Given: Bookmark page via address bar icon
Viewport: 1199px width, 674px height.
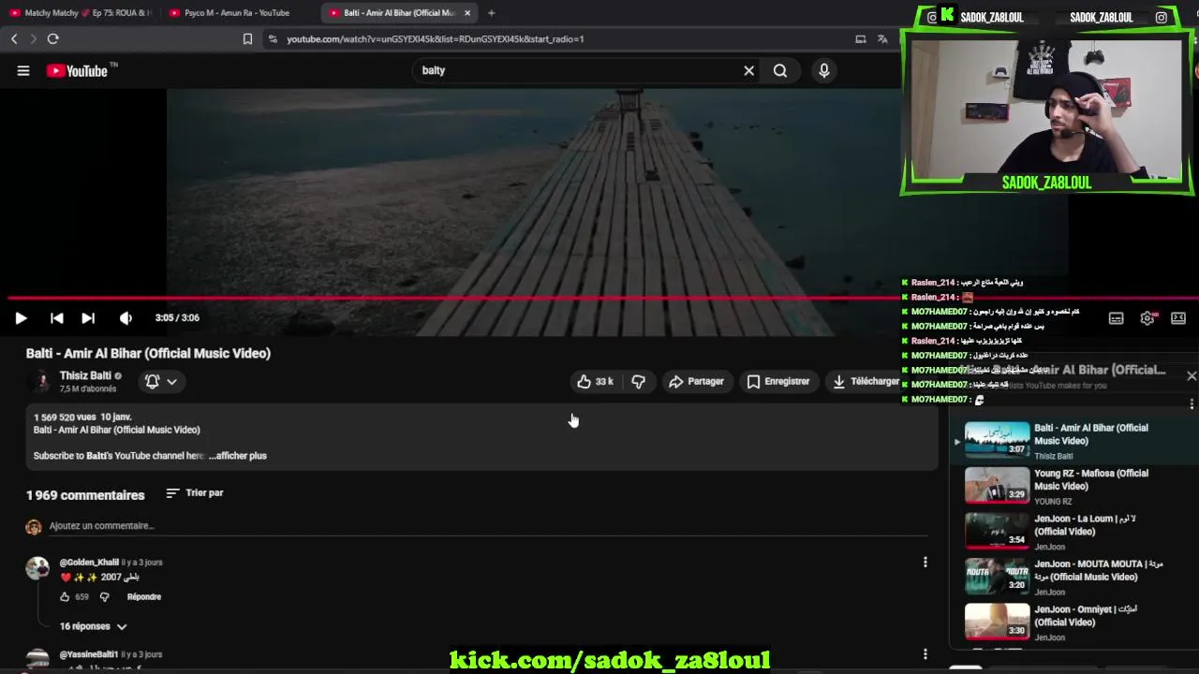Looking at the screenshot, I should coord(247,38).
